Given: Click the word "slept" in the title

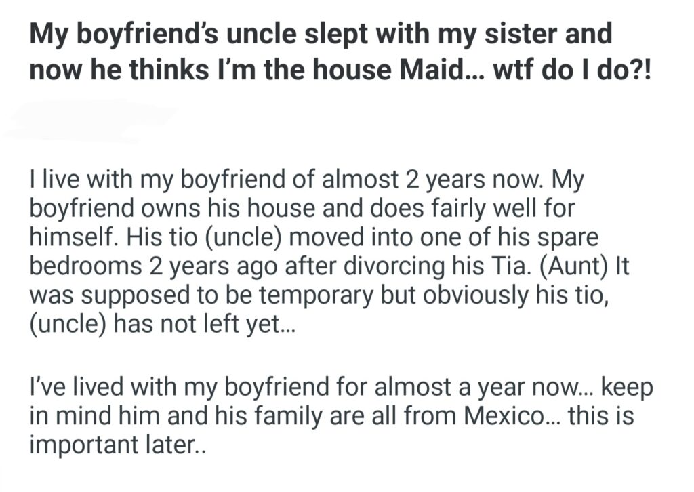Looking at the screenshot, I should click(322, 33).
